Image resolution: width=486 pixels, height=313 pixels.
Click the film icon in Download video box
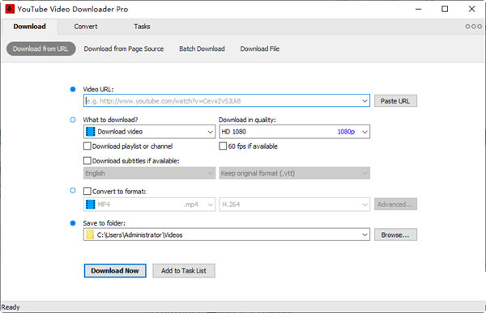90,132
